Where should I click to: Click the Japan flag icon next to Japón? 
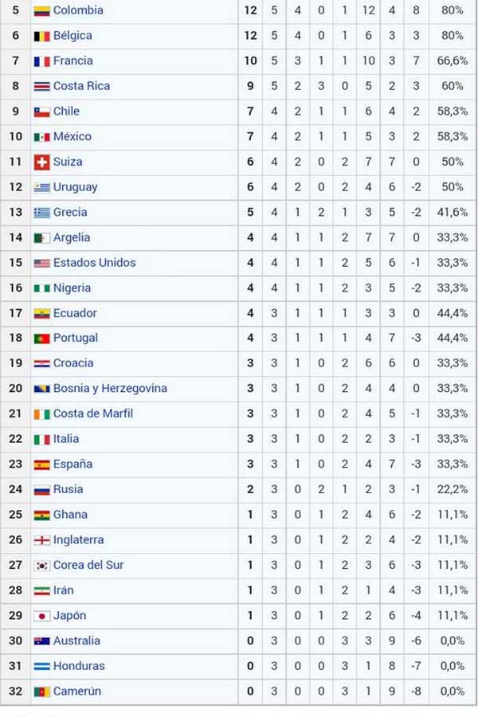pos(41,617)
